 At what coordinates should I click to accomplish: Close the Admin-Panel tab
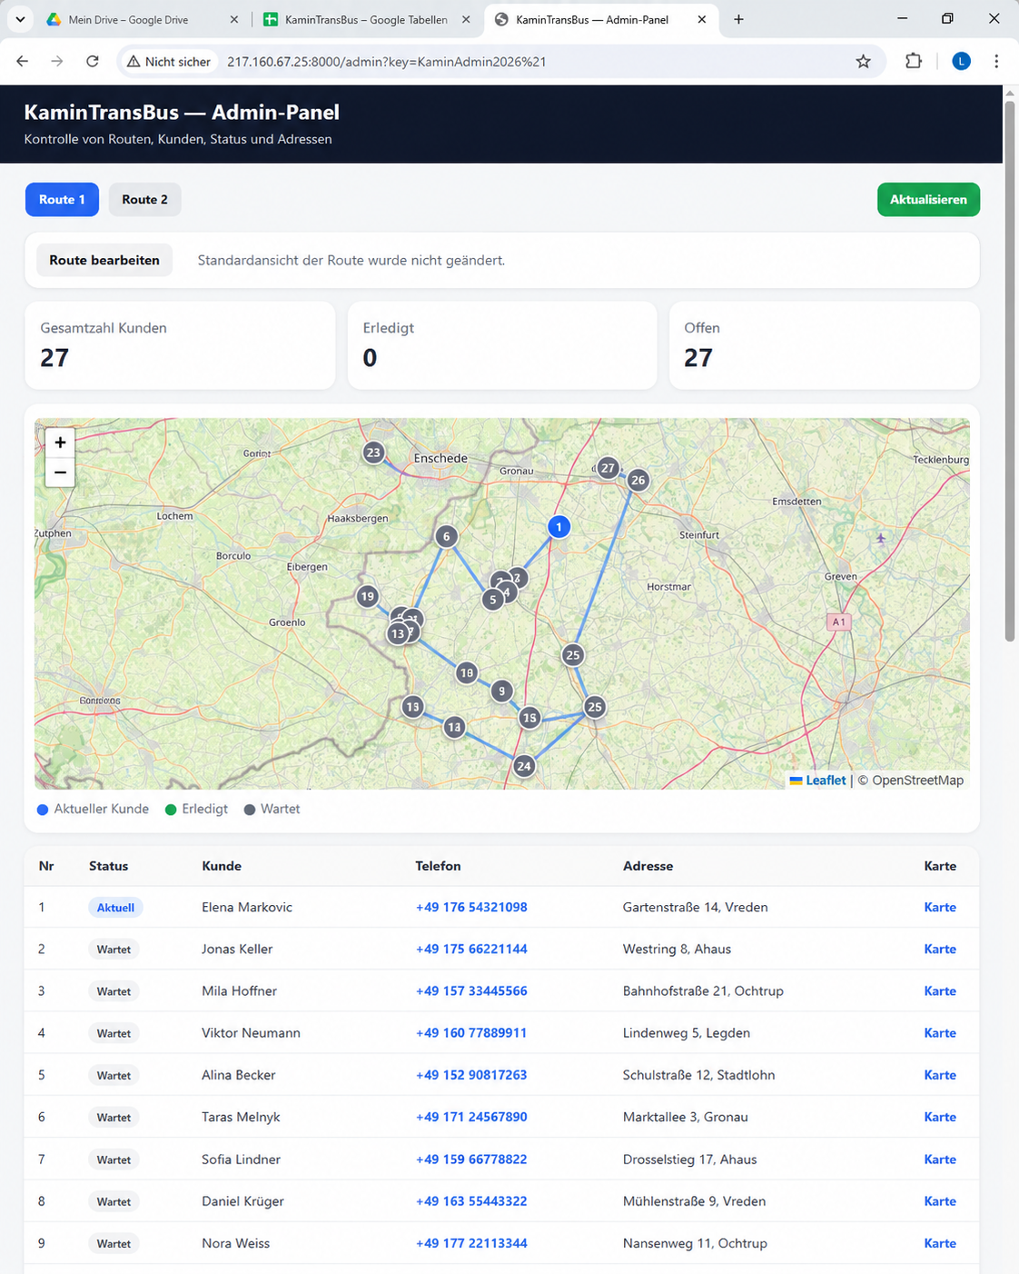[x=702, y=19]
